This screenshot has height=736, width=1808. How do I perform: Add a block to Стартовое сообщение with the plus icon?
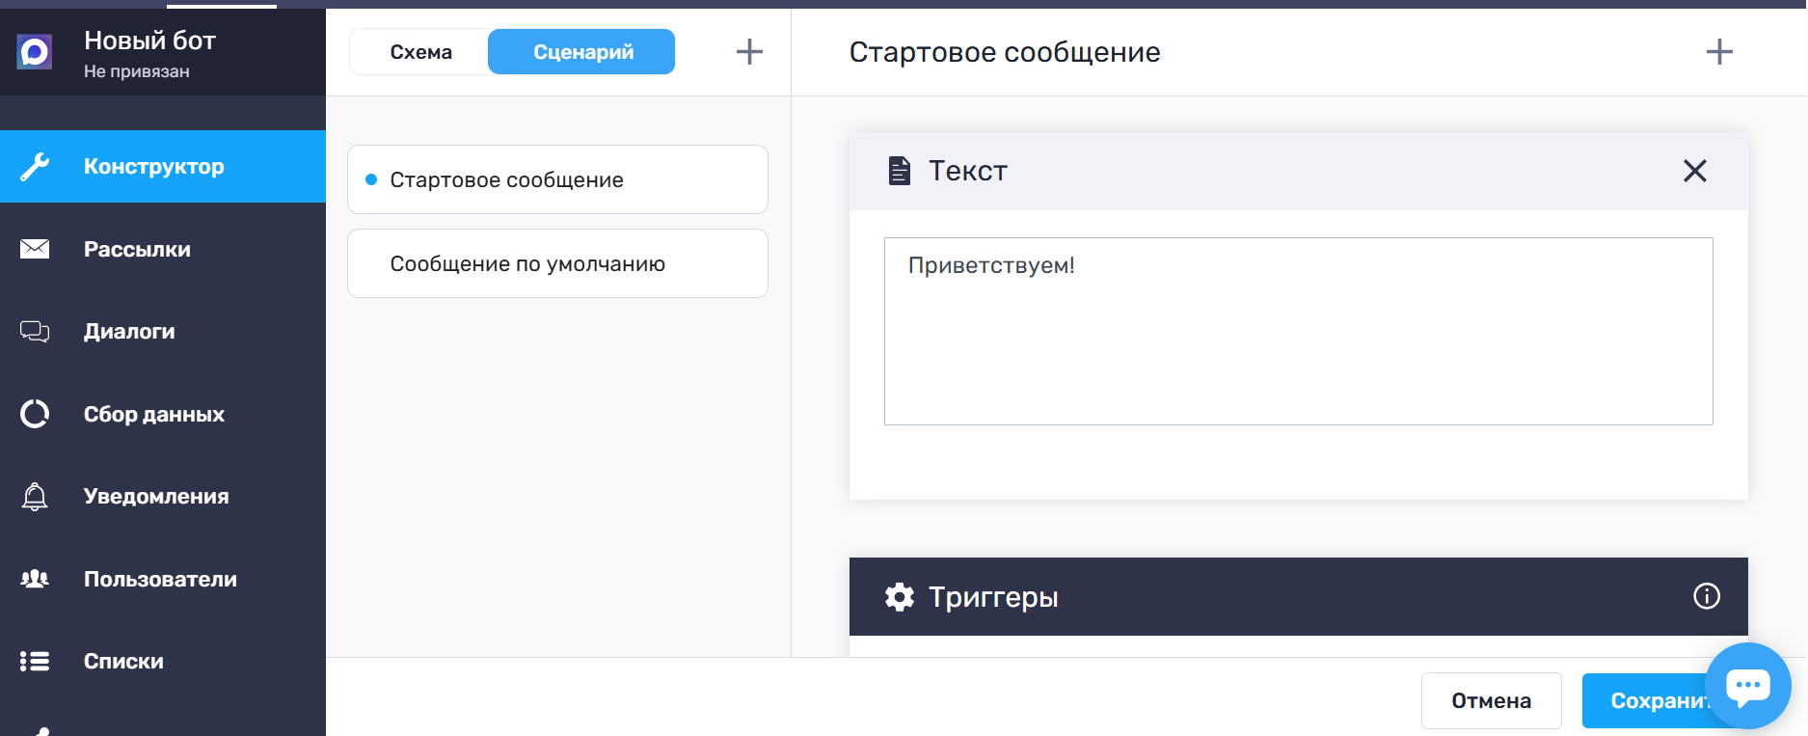[x=1719, y=52]
